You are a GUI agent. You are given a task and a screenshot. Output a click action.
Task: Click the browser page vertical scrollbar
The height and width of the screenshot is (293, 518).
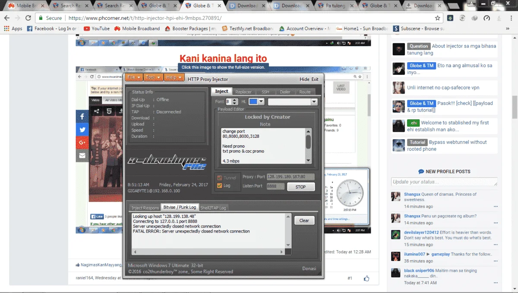(x=515, y=163)
